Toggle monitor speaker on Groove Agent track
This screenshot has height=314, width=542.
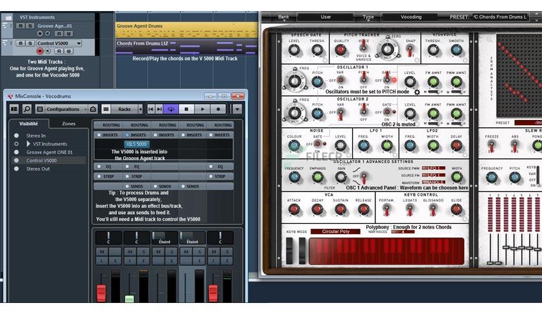tap(48, 34)
